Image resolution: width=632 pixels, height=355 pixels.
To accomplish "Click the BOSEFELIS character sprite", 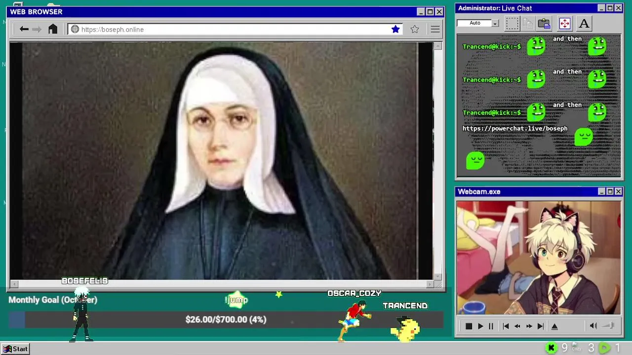I will [x=82, y=314].
